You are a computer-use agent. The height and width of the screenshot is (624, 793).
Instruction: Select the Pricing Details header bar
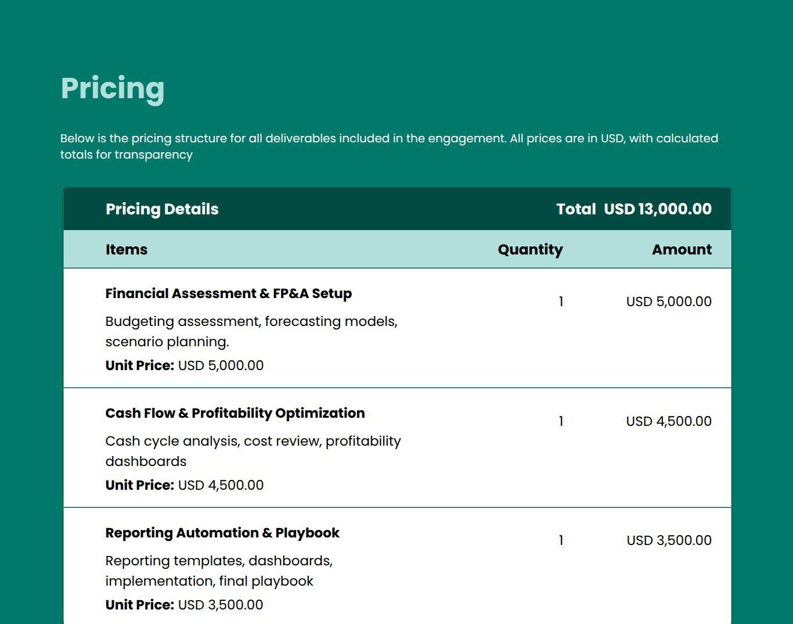(x=162, y=209)
